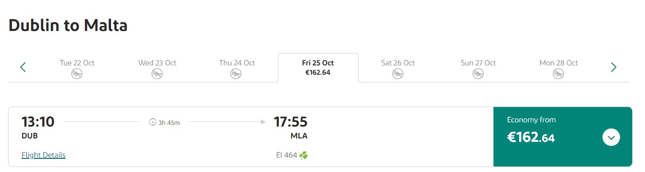Screen dimensions: 645x172
Task: Select the Fri 25 Oct tab
Action: pyautogui.click(x=318, y=68)
